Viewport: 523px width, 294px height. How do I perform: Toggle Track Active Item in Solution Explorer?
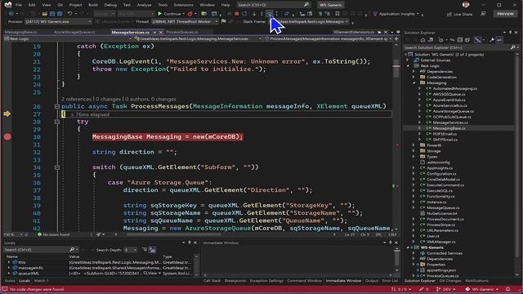point(478,40)
